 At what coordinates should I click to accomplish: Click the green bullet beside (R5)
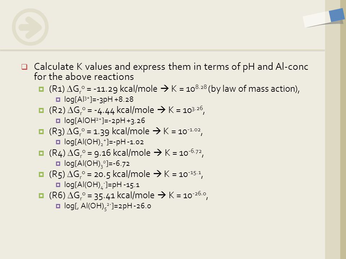tap(41, 174)
